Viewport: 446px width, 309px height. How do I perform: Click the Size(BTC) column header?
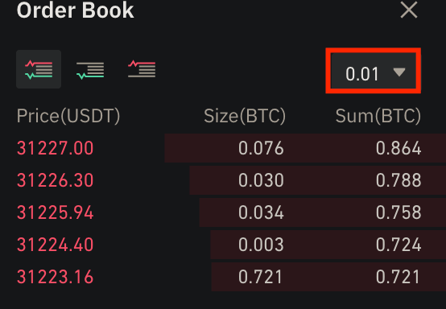click(x=245, y=116)
